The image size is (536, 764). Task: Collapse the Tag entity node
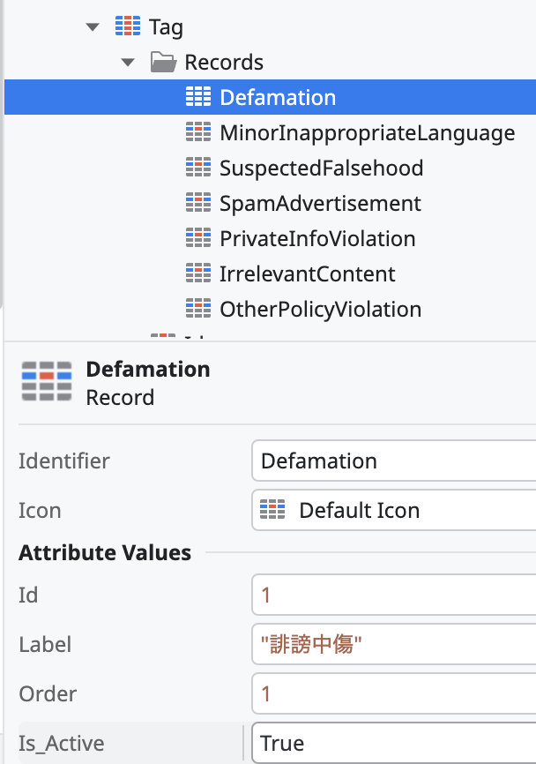tap(93, 26)
